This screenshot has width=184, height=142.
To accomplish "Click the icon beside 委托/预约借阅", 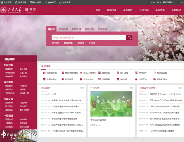I will pos(63,73).
